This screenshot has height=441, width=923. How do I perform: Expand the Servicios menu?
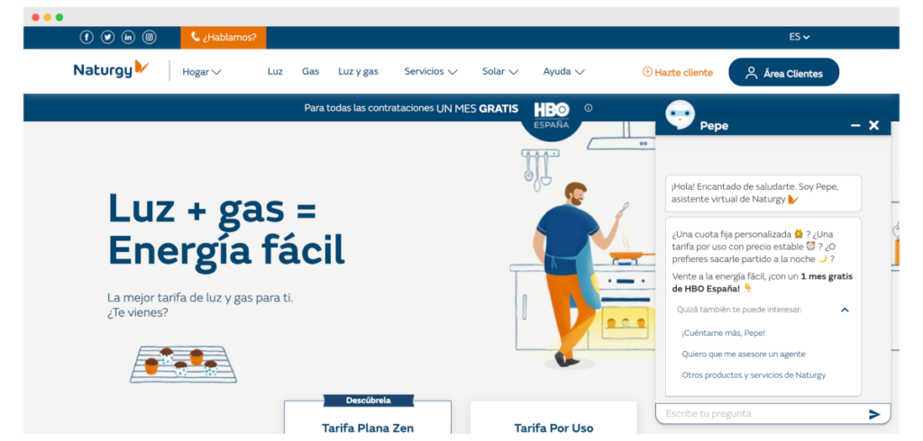click(x=430, y=71)
